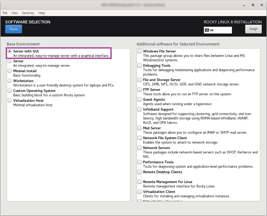Click the File and Storage Server label
Viewport: 267px width, 216px height.
162,80
